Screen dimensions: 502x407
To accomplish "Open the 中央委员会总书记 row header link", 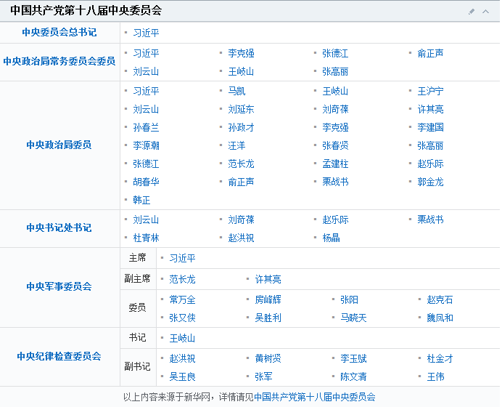I will coord(59,33).
